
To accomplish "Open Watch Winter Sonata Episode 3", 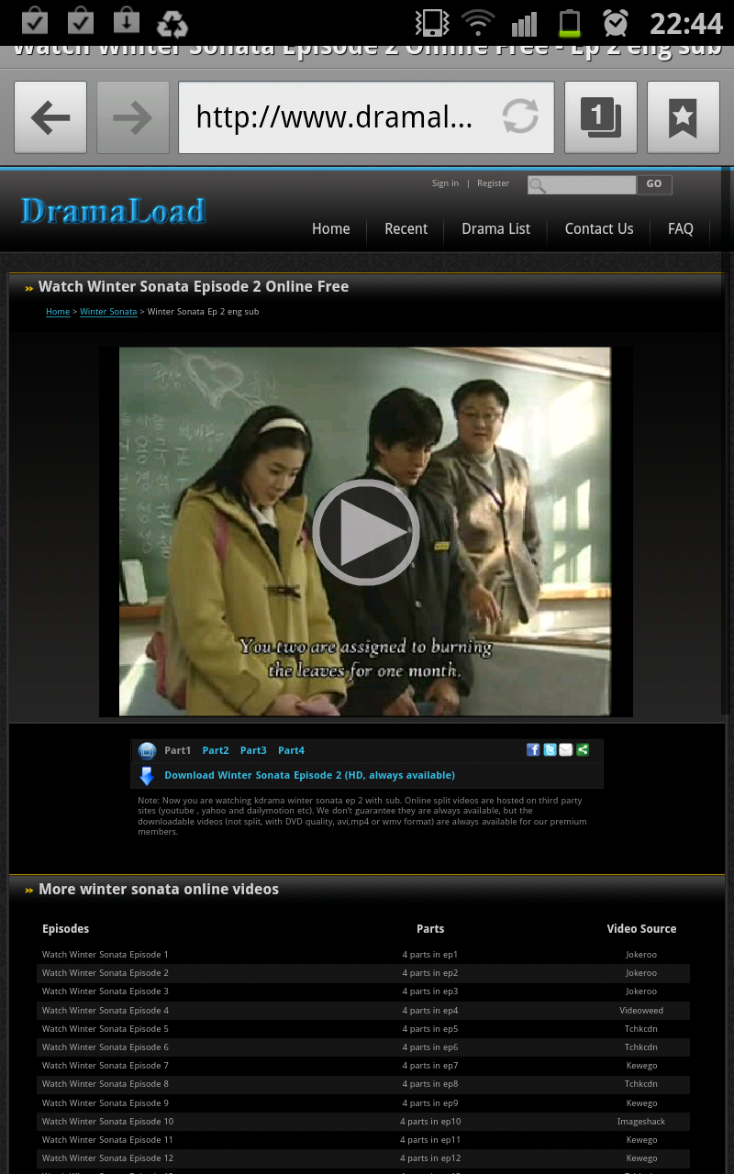I will (x=106, y=991).
